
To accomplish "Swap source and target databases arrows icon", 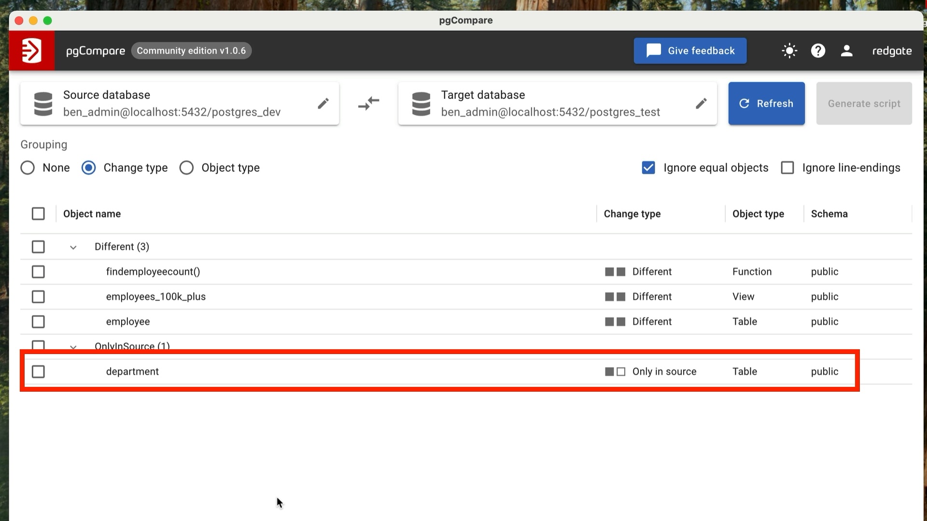I will click(x=369, y=103).
